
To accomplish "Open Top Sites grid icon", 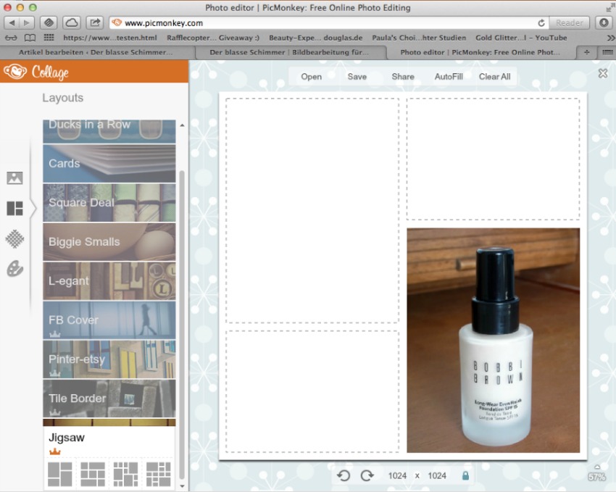I will (x=49, y=38).
